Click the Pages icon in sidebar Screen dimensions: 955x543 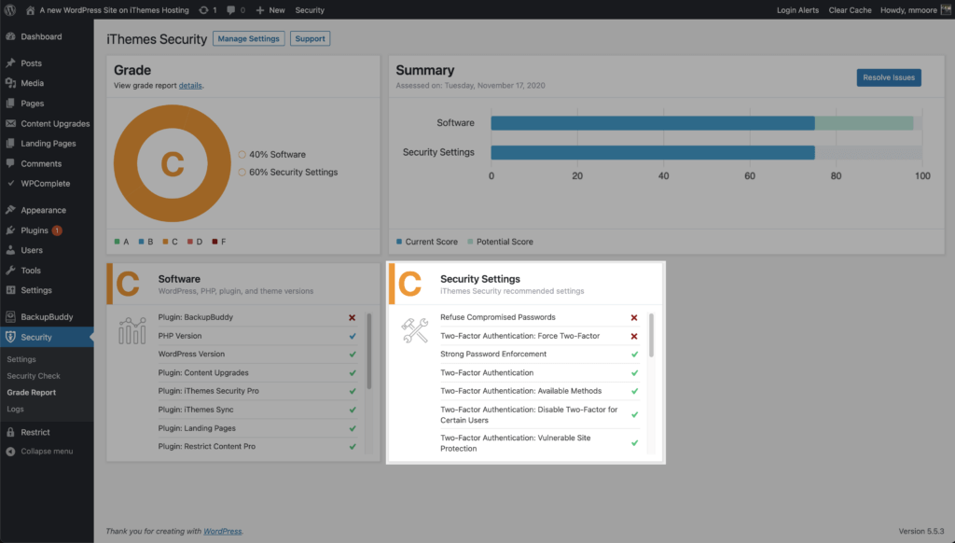10,103
